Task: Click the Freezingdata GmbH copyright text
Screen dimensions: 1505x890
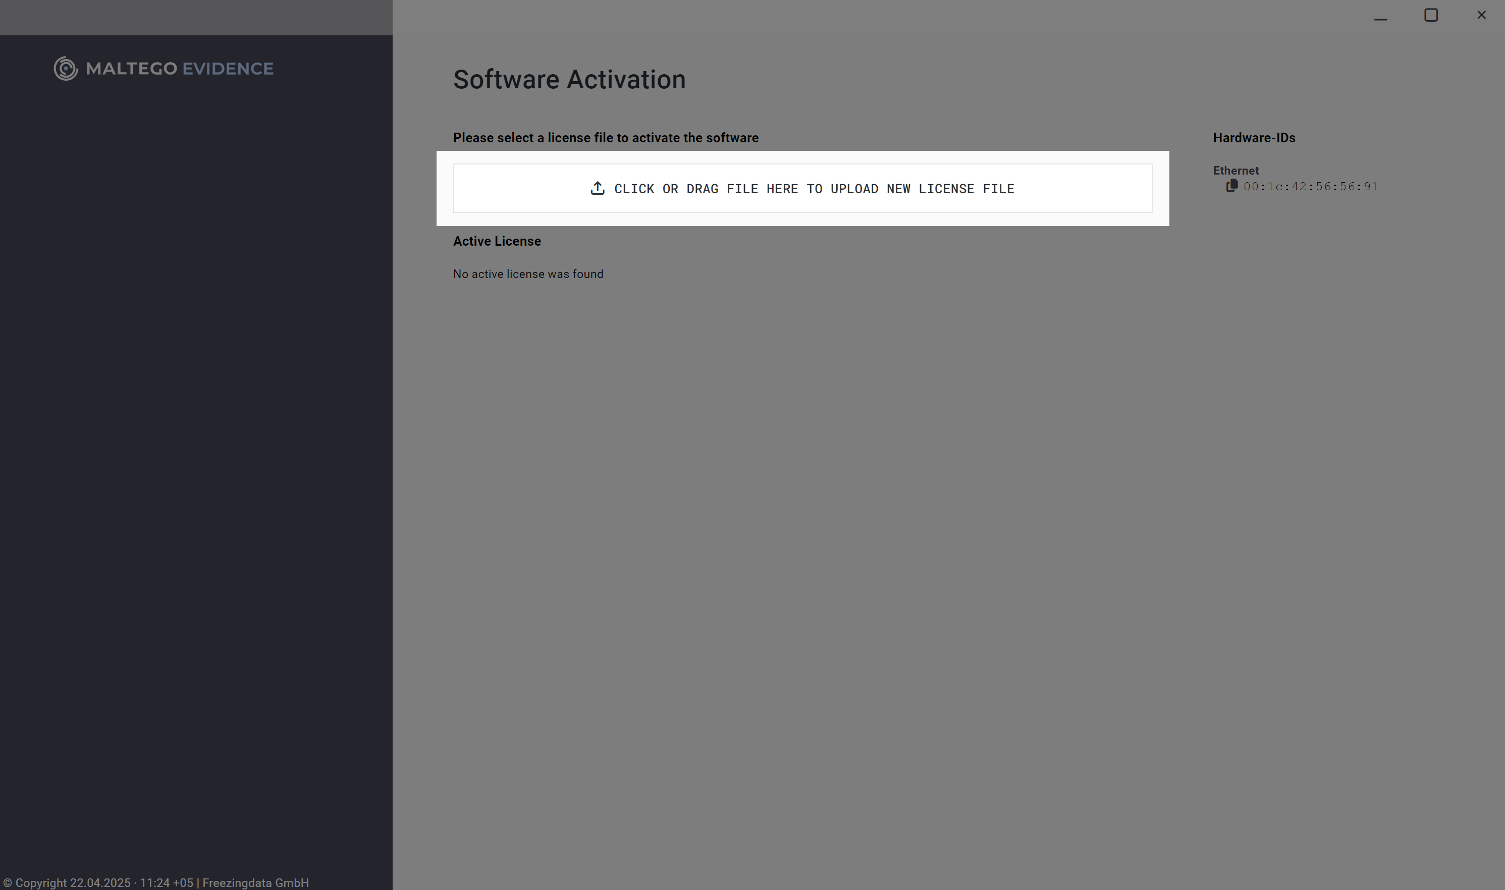Action: click(x=255, y=882)
